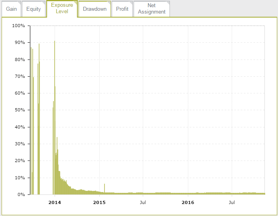Click the 2015 x-axis label
The image size is (278, 216).
click(x=99, y=202)
